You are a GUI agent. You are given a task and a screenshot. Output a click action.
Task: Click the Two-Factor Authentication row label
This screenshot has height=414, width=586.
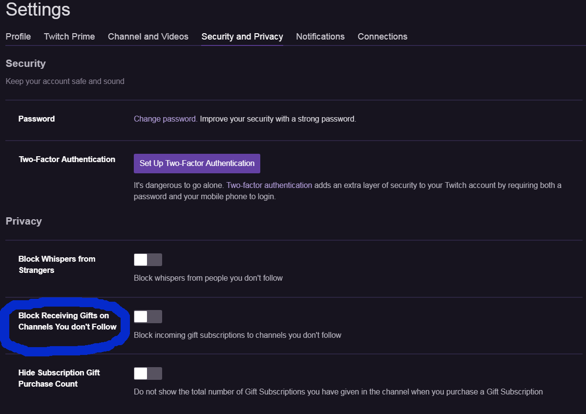[x=67, y=159]
